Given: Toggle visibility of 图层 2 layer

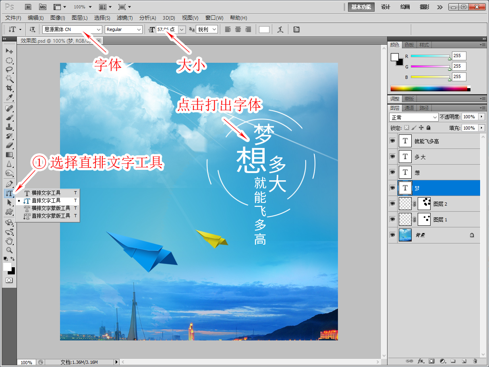Looking at the screenshot, I should point(392,204).
